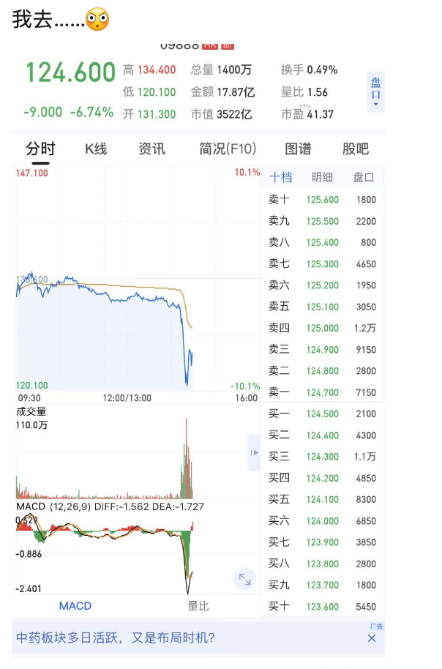Show the 十档 order book view

280,178
